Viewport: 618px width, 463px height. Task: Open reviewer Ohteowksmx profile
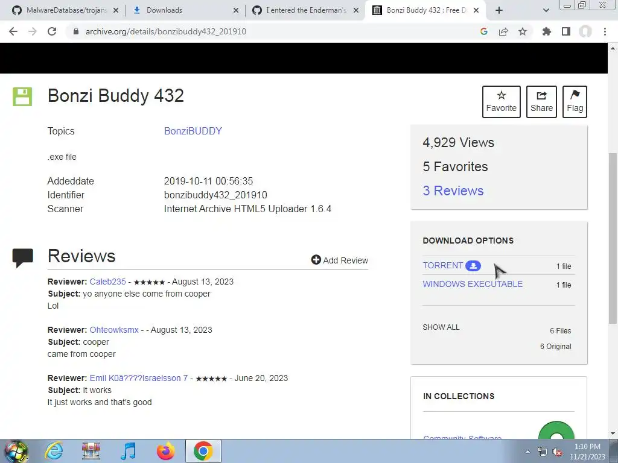pyautogui.click(x=114, y=330)
